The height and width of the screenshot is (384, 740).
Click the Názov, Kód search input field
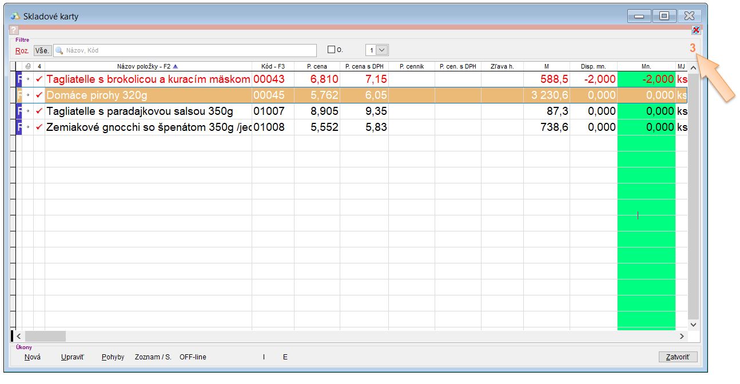pyautogui.click(x=189, y=50)
